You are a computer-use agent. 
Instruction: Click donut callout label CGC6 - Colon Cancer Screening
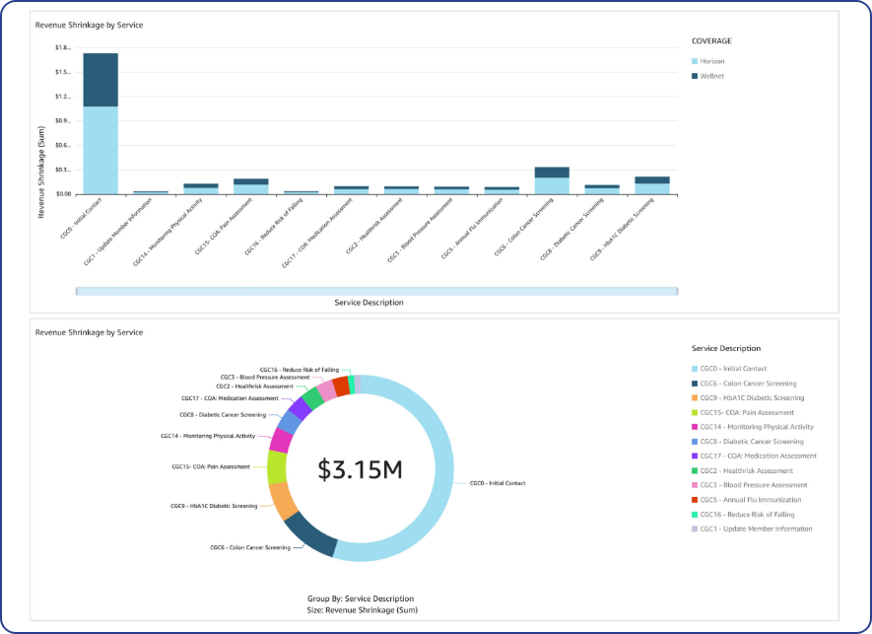coord(250,547)
